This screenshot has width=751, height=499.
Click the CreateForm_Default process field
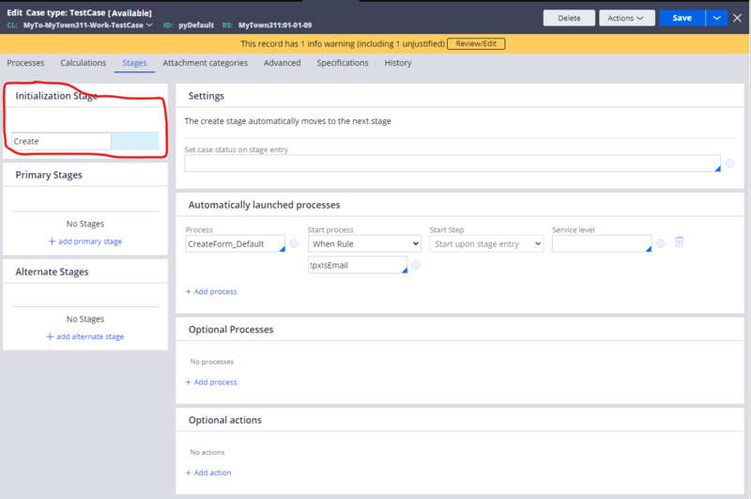click(x=236, y=243)
